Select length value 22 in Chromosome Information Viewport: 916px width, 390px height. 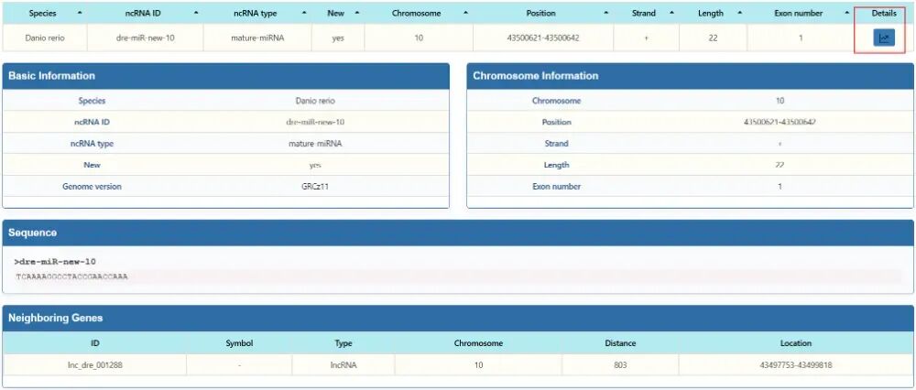coord(780,165)
